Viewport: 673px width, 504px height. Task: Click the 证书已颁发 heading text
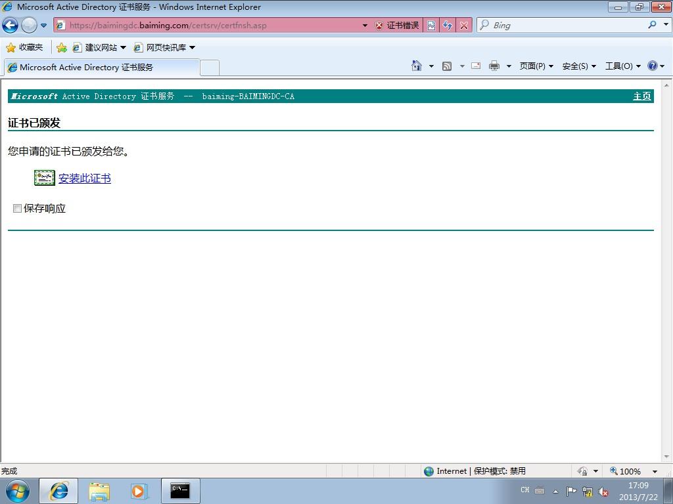[x=34, y=123]
